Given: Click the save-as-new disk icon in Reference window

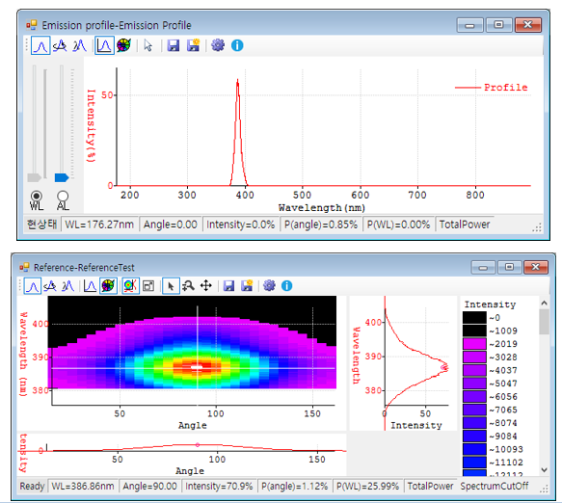Looking at the screenshot, I should tap(247, 285).
